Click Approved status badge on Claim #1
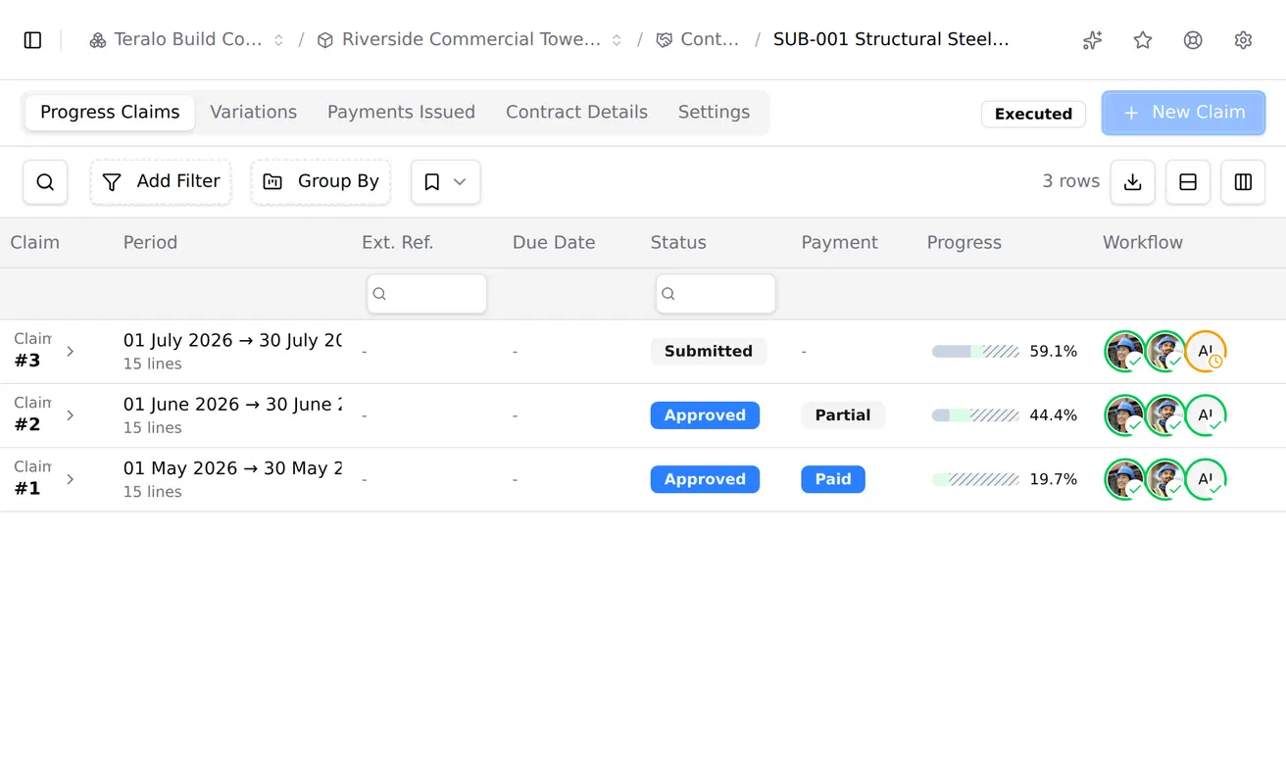Screen dimensions: 1286x778 [705, 479]
